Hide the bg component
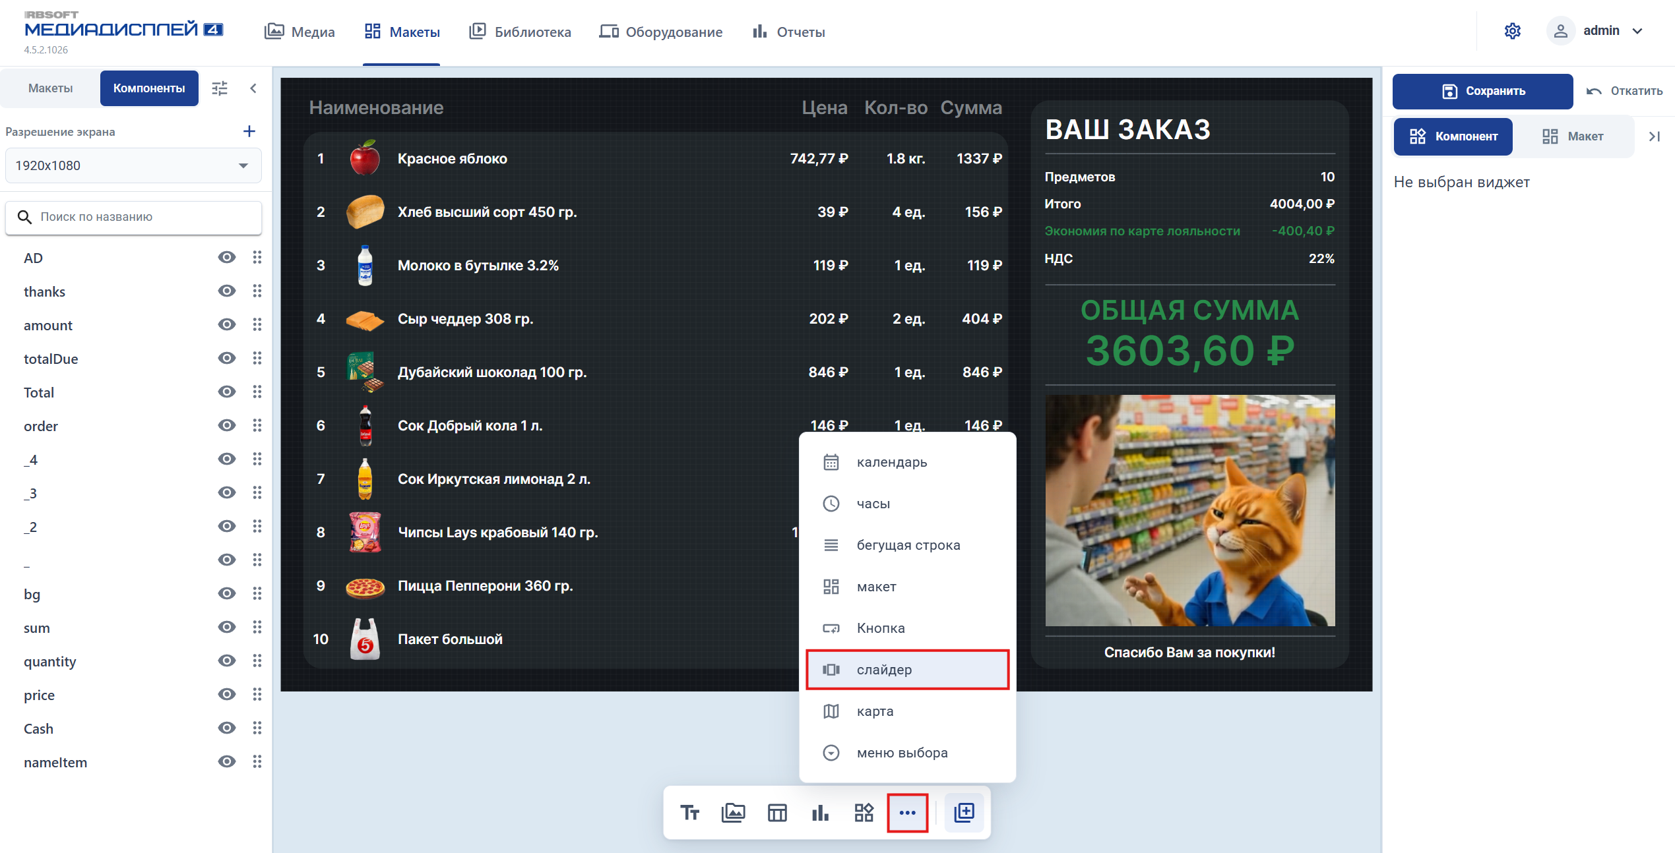This screenshot has width=1675, height=853. [x=227, y=594]
